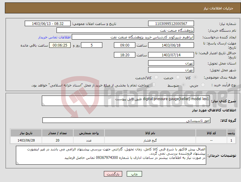Viewport: 241px width, 182px height.
Task: Click the response deadline time 09:00
Action: 125,45
